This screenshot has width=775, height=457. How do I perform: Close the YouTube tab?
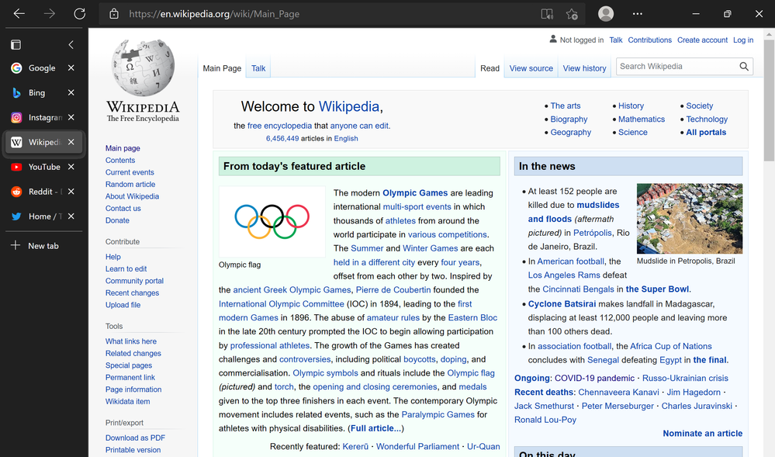click(x=71, y=167)
